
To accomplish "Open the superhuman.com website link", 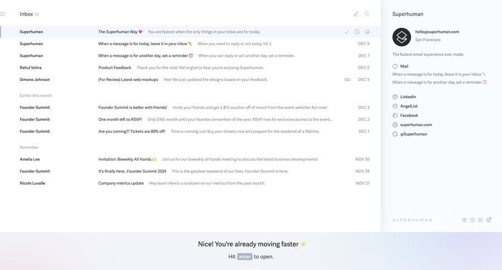I will point(416,125).
